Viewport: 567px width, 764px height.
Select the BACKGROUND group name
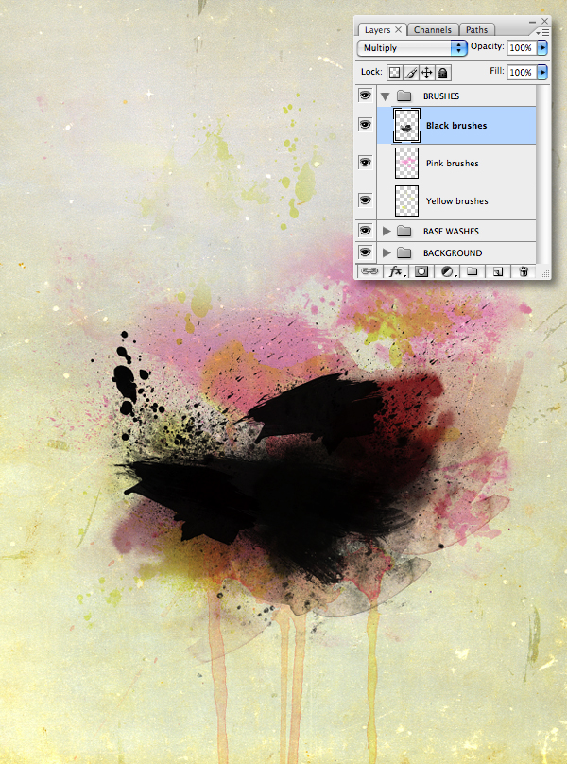click(453, 252)
